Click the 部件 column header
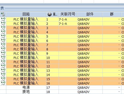The height and width of the screenshot is (94, 124). (x=90, y=14)
